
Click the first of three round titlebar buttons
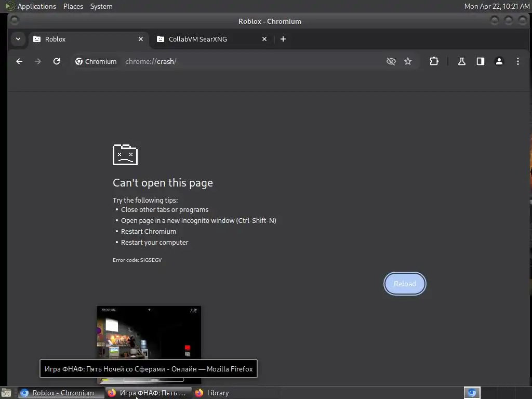[x=495, y=20]
